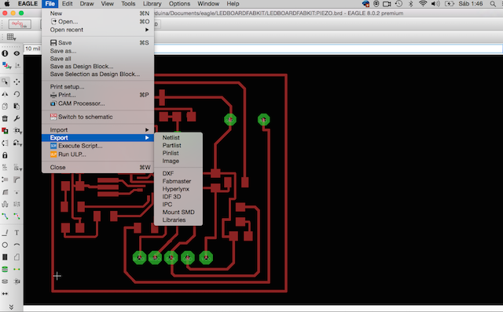This screenshot has height=312, width=503.
Task: Select the Change wrench tool
Action: pyautogui.click(x=17, y=118)
